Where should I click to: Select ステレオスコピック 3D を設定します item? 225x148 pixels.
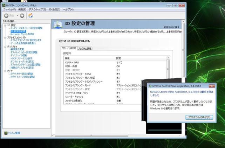click(x=26, y=40)
